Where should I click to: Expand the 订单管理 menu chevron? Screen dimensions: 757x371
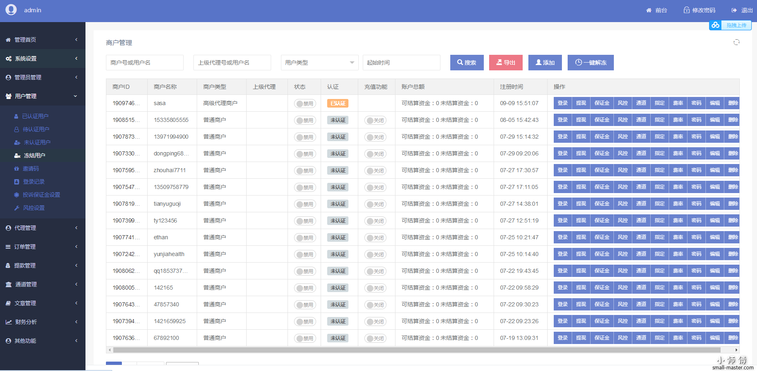click(76, 247)
